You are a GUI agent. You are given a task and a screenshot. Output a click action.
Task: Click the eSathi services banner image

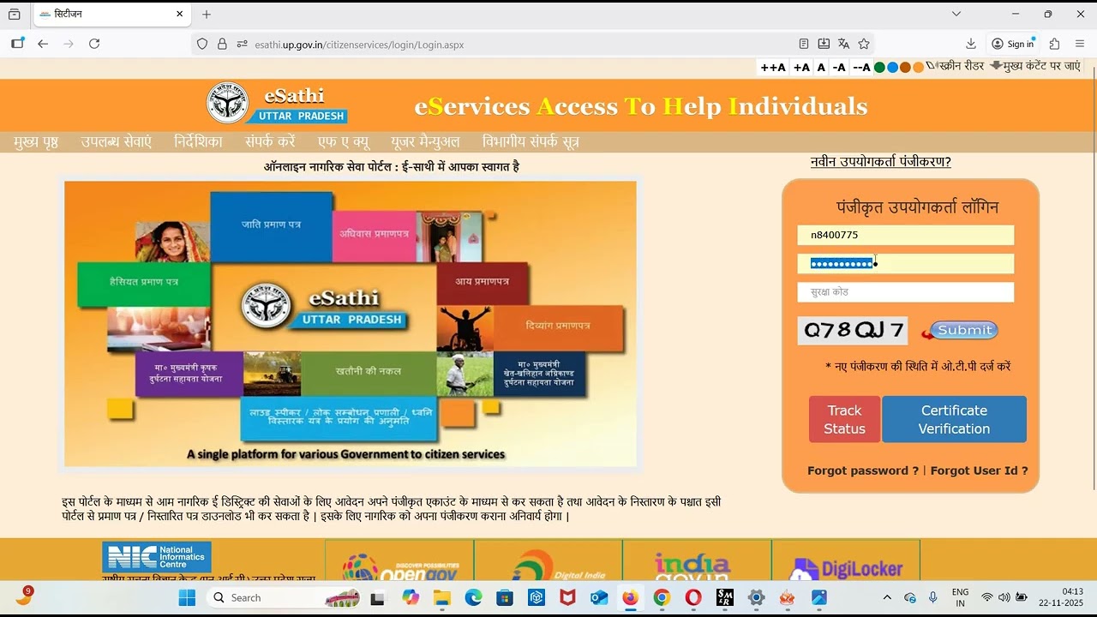[x=351, y=324]
